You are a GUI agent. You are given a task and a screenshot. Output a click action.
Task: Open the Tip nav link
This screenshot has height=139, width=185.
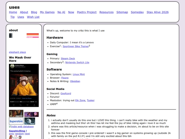pyautogui.click(x=12, y=17)
